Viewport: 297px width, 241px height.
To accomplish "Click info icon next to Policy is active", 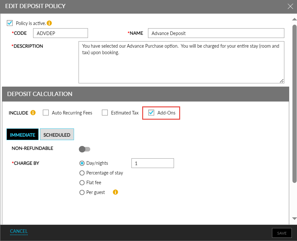I will 49,23.
